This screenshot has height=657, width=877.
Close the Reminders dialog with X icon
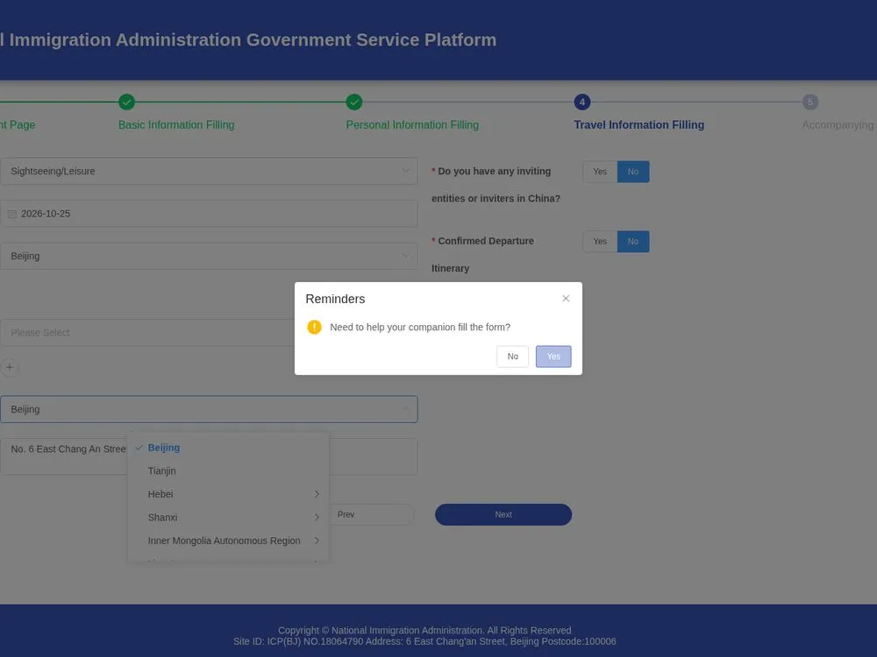(x=566, y=299)
